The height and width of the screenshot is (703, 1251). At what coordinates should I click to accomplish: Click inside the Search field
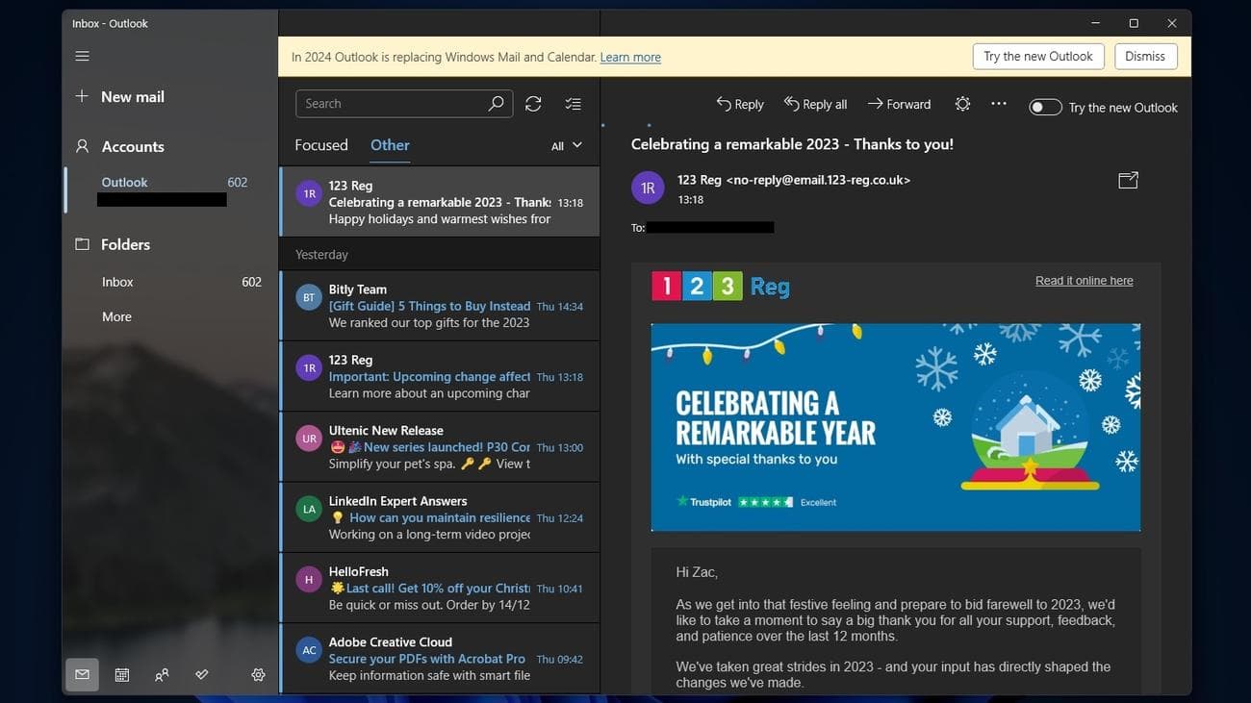coord(404,103)
